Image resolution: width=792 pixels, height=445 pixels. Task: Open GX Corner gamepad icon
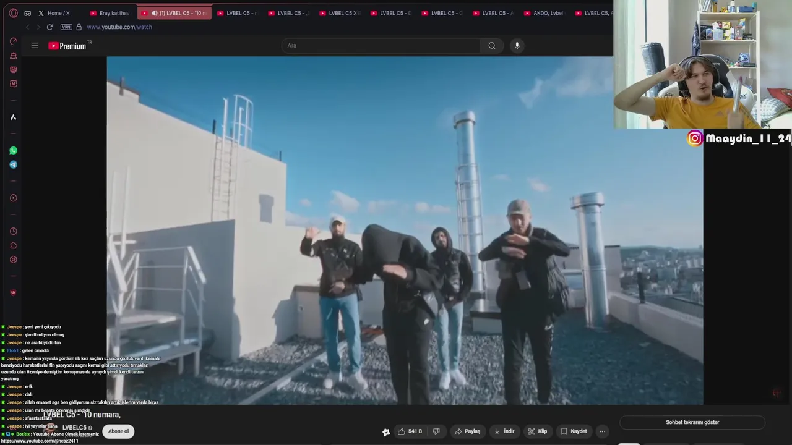pyautogui.click(x=28, y=13)
